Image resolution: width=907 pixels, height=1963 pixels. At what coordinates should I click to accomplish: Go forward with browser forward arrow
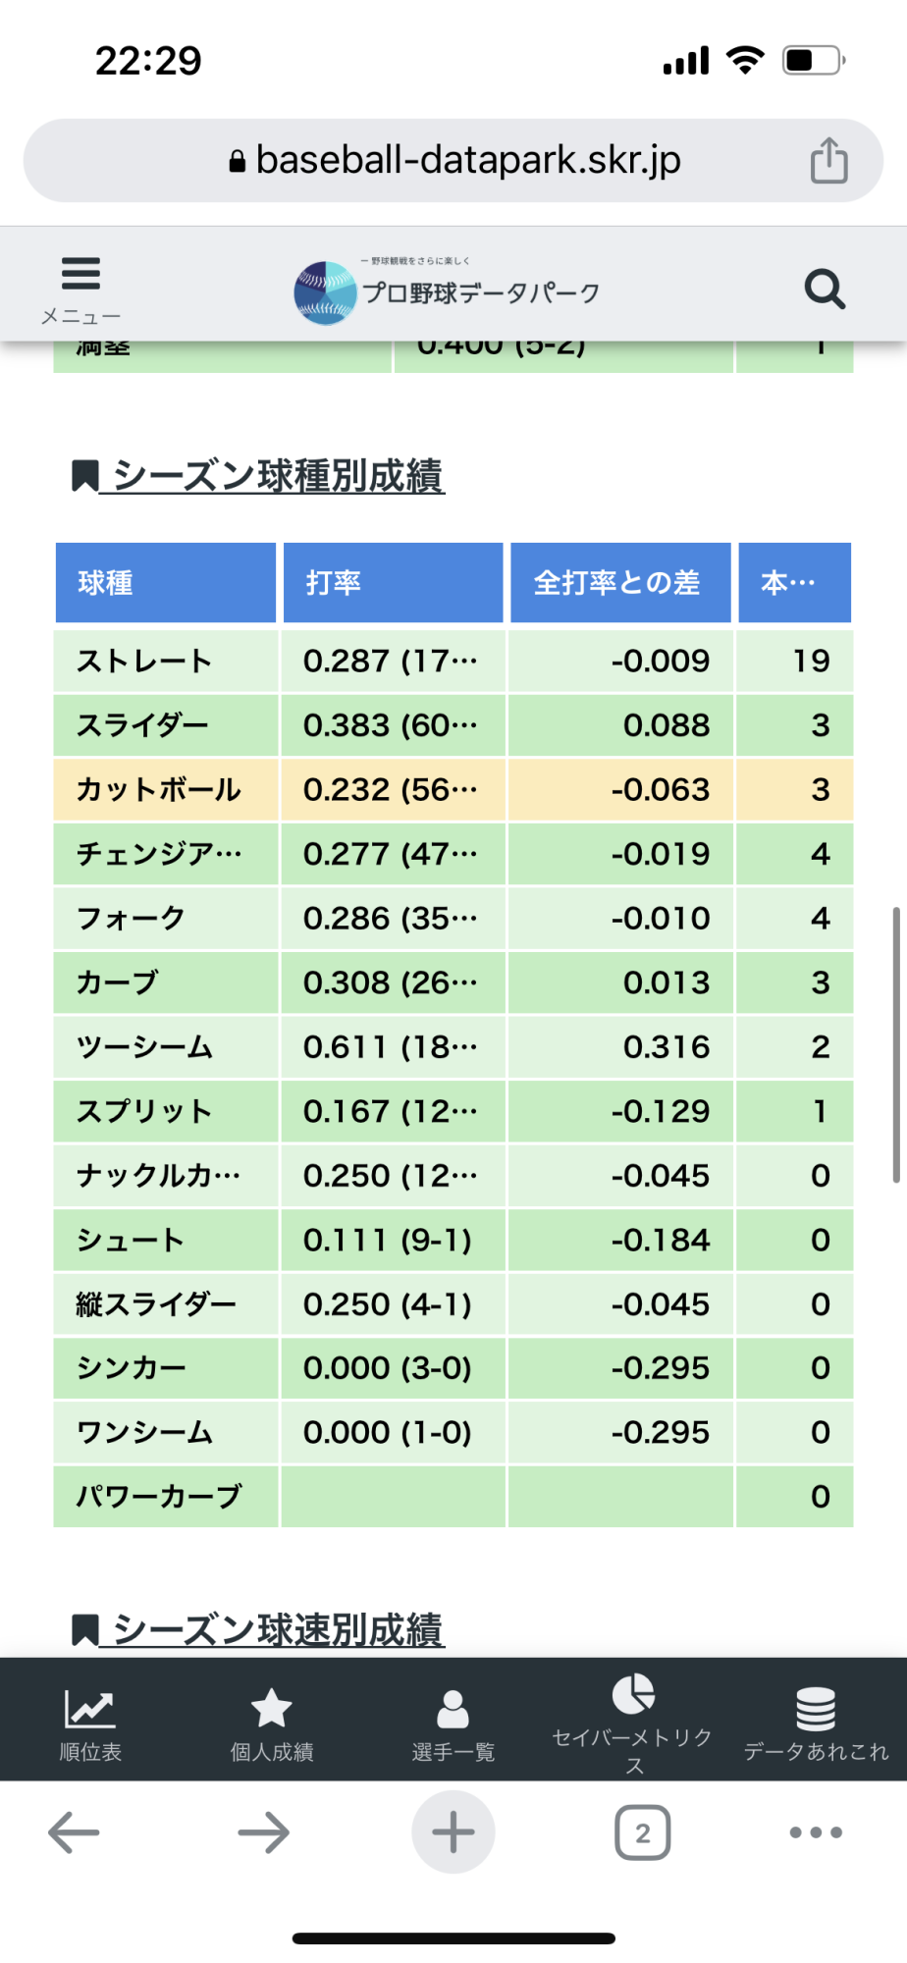[x=263, y=1832]
